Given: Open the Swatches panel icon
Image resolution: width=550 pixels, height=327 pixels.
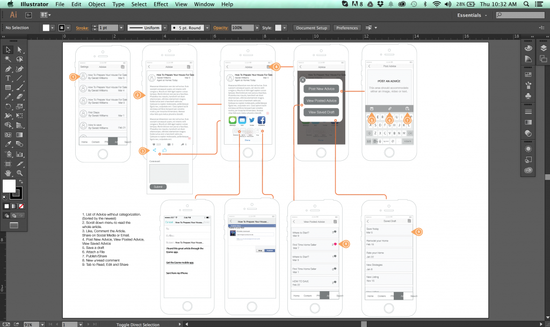Looking at the screenshot, I should 529,74.
